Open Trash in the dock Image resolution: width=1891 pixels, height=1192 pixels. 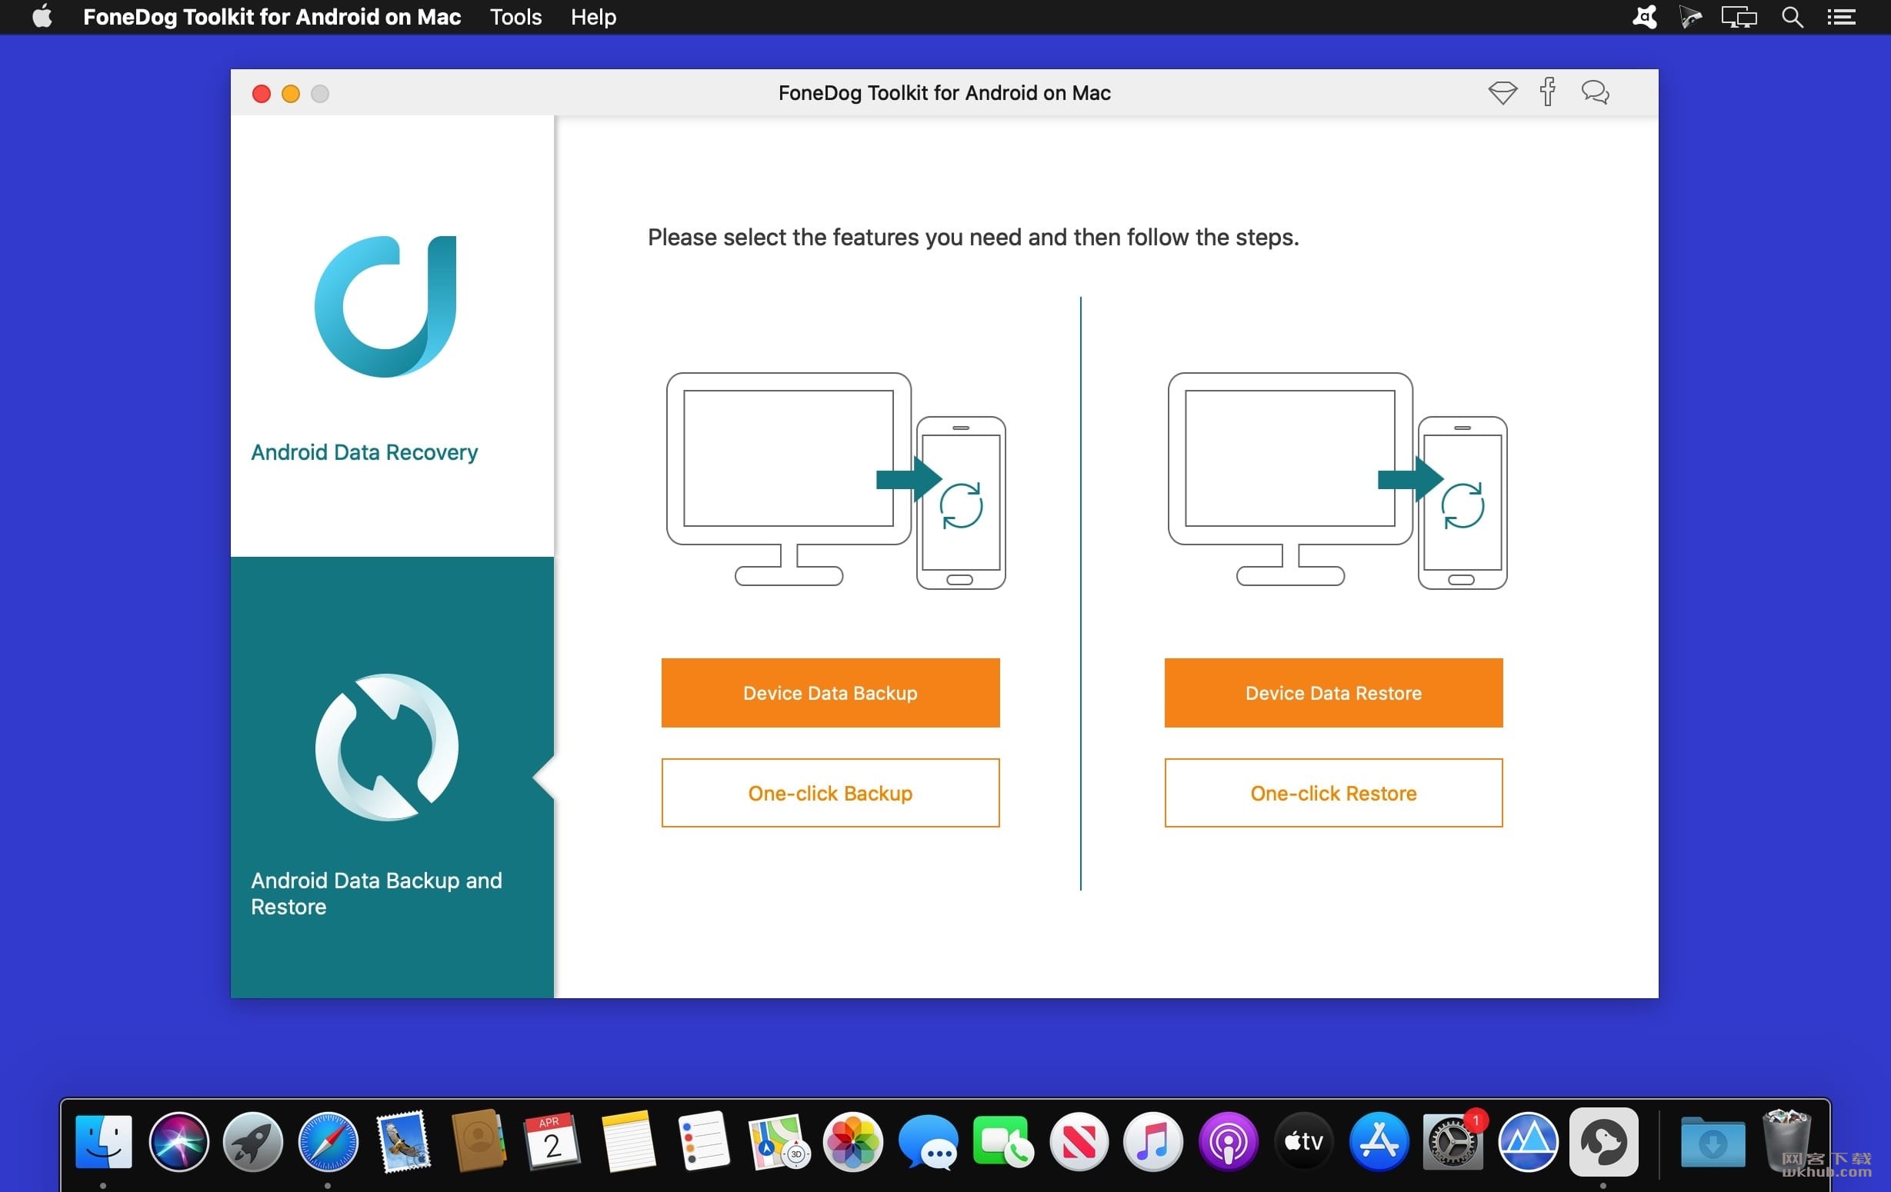click(x=1786, y=1140)
